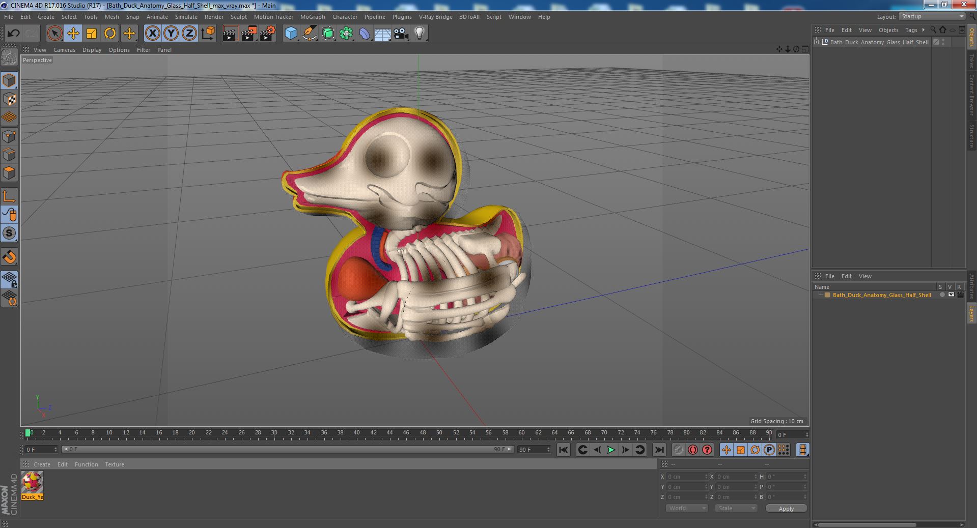Activate the Rotate tool
The height and width of the screenshot is (528, 977).
click(110, 34)
